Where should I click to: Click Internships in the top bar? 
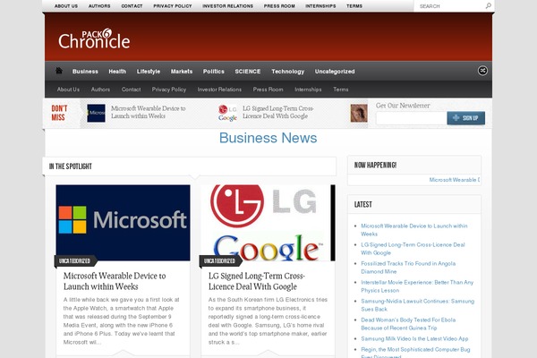click(320, 6)
